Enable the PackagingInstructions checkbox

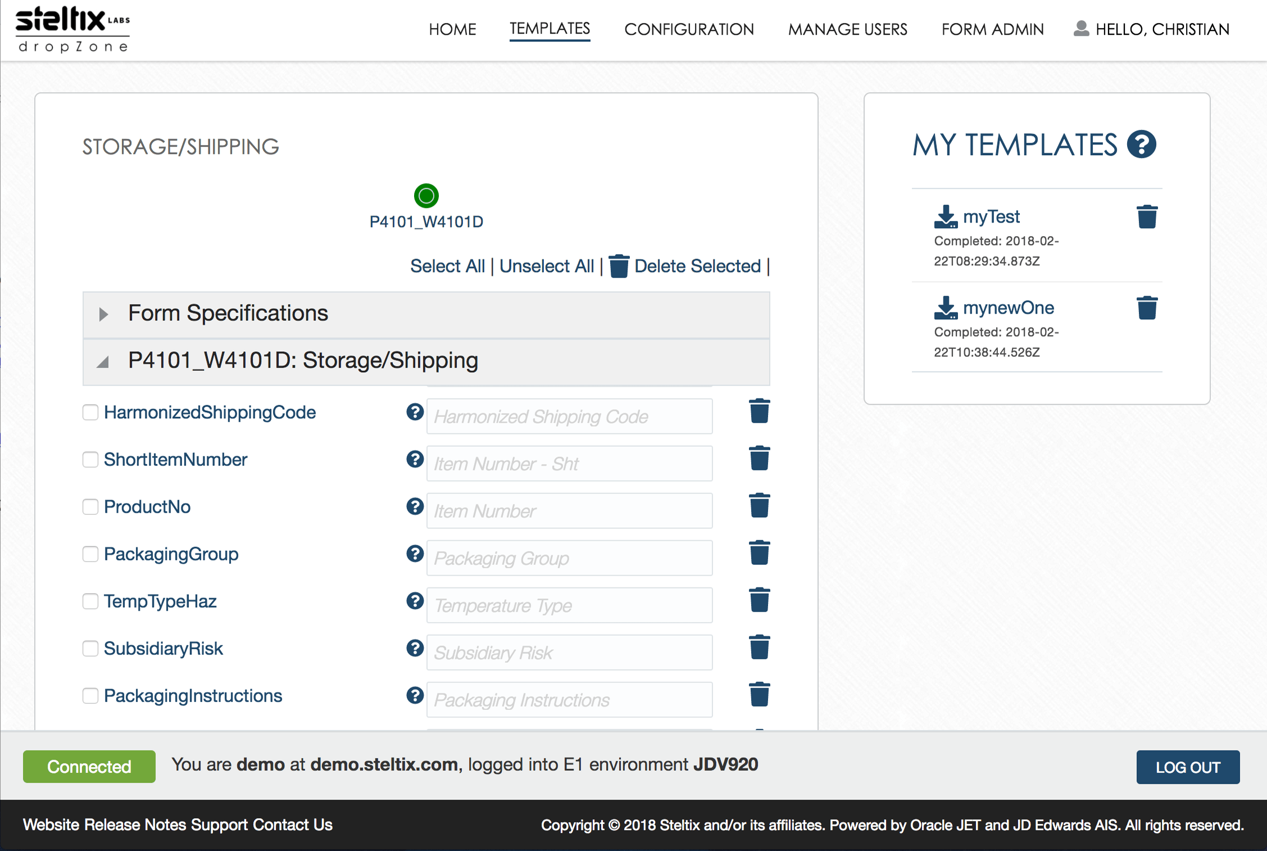click(90, 696)
